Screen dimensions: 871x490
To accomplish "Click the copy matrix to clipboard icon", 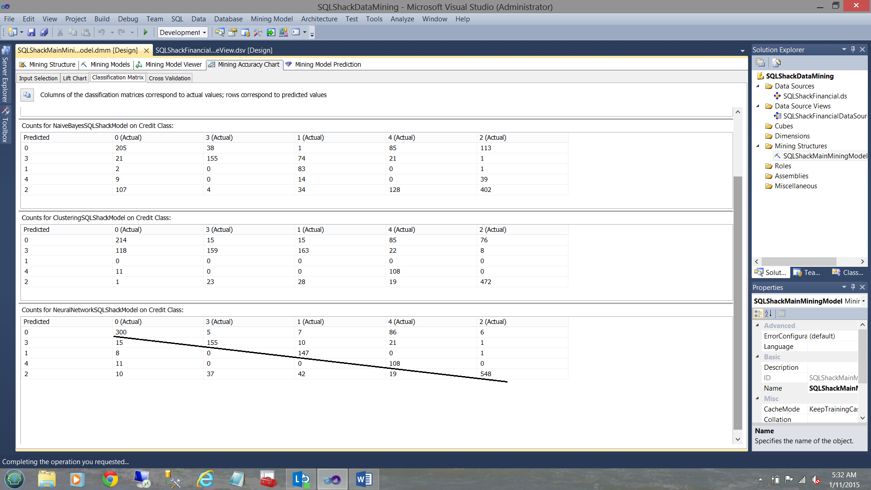I will 27,95.
